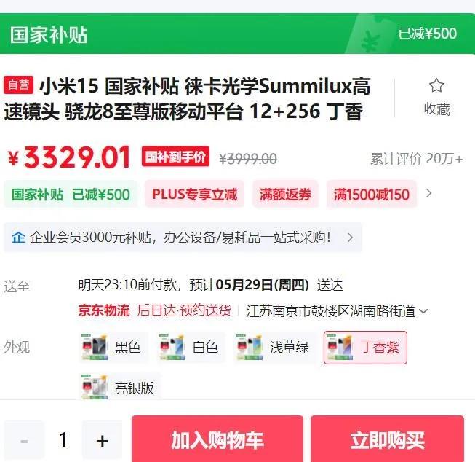Click the 国补到手价 red price tag
This screenshot has width=475, height=462.
(x=175, y=157)
